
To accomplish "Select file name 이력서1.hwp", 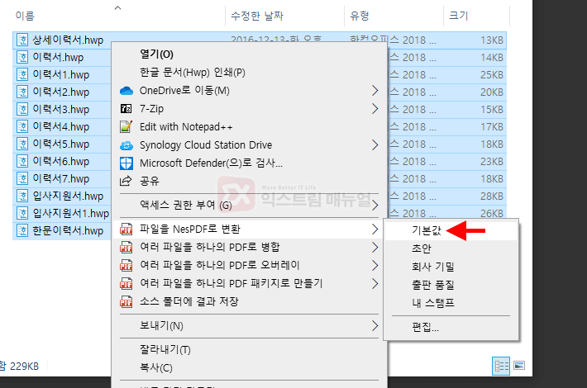I will (61, 75).
